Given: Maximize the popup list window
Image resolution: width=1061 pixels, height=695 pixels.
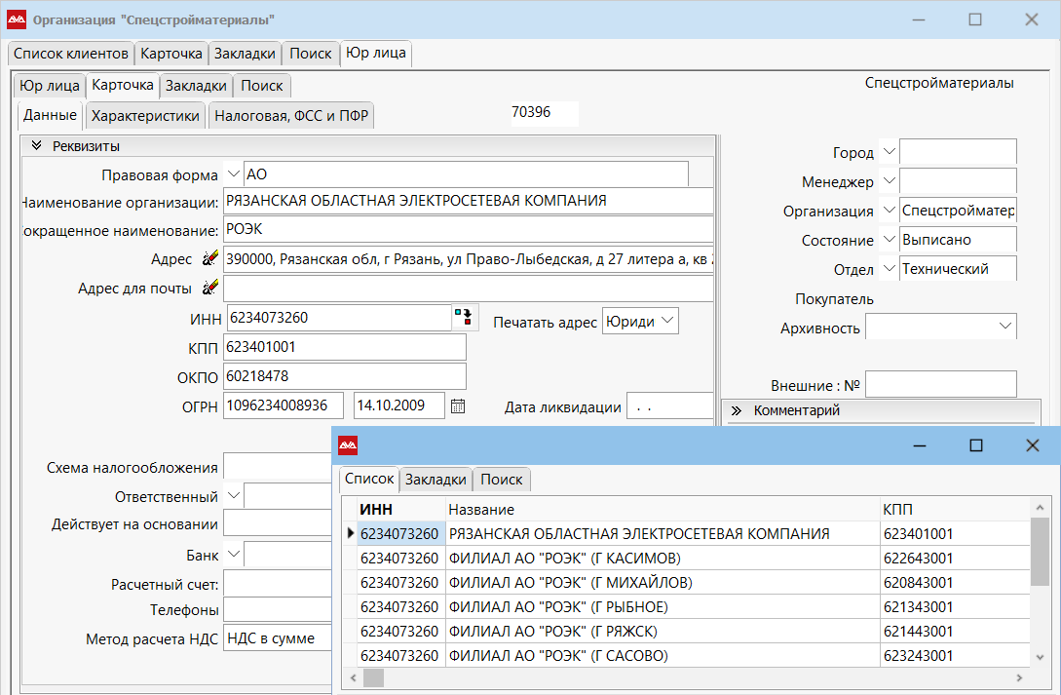Looking at the screenshot, I should tap(975, 445).
